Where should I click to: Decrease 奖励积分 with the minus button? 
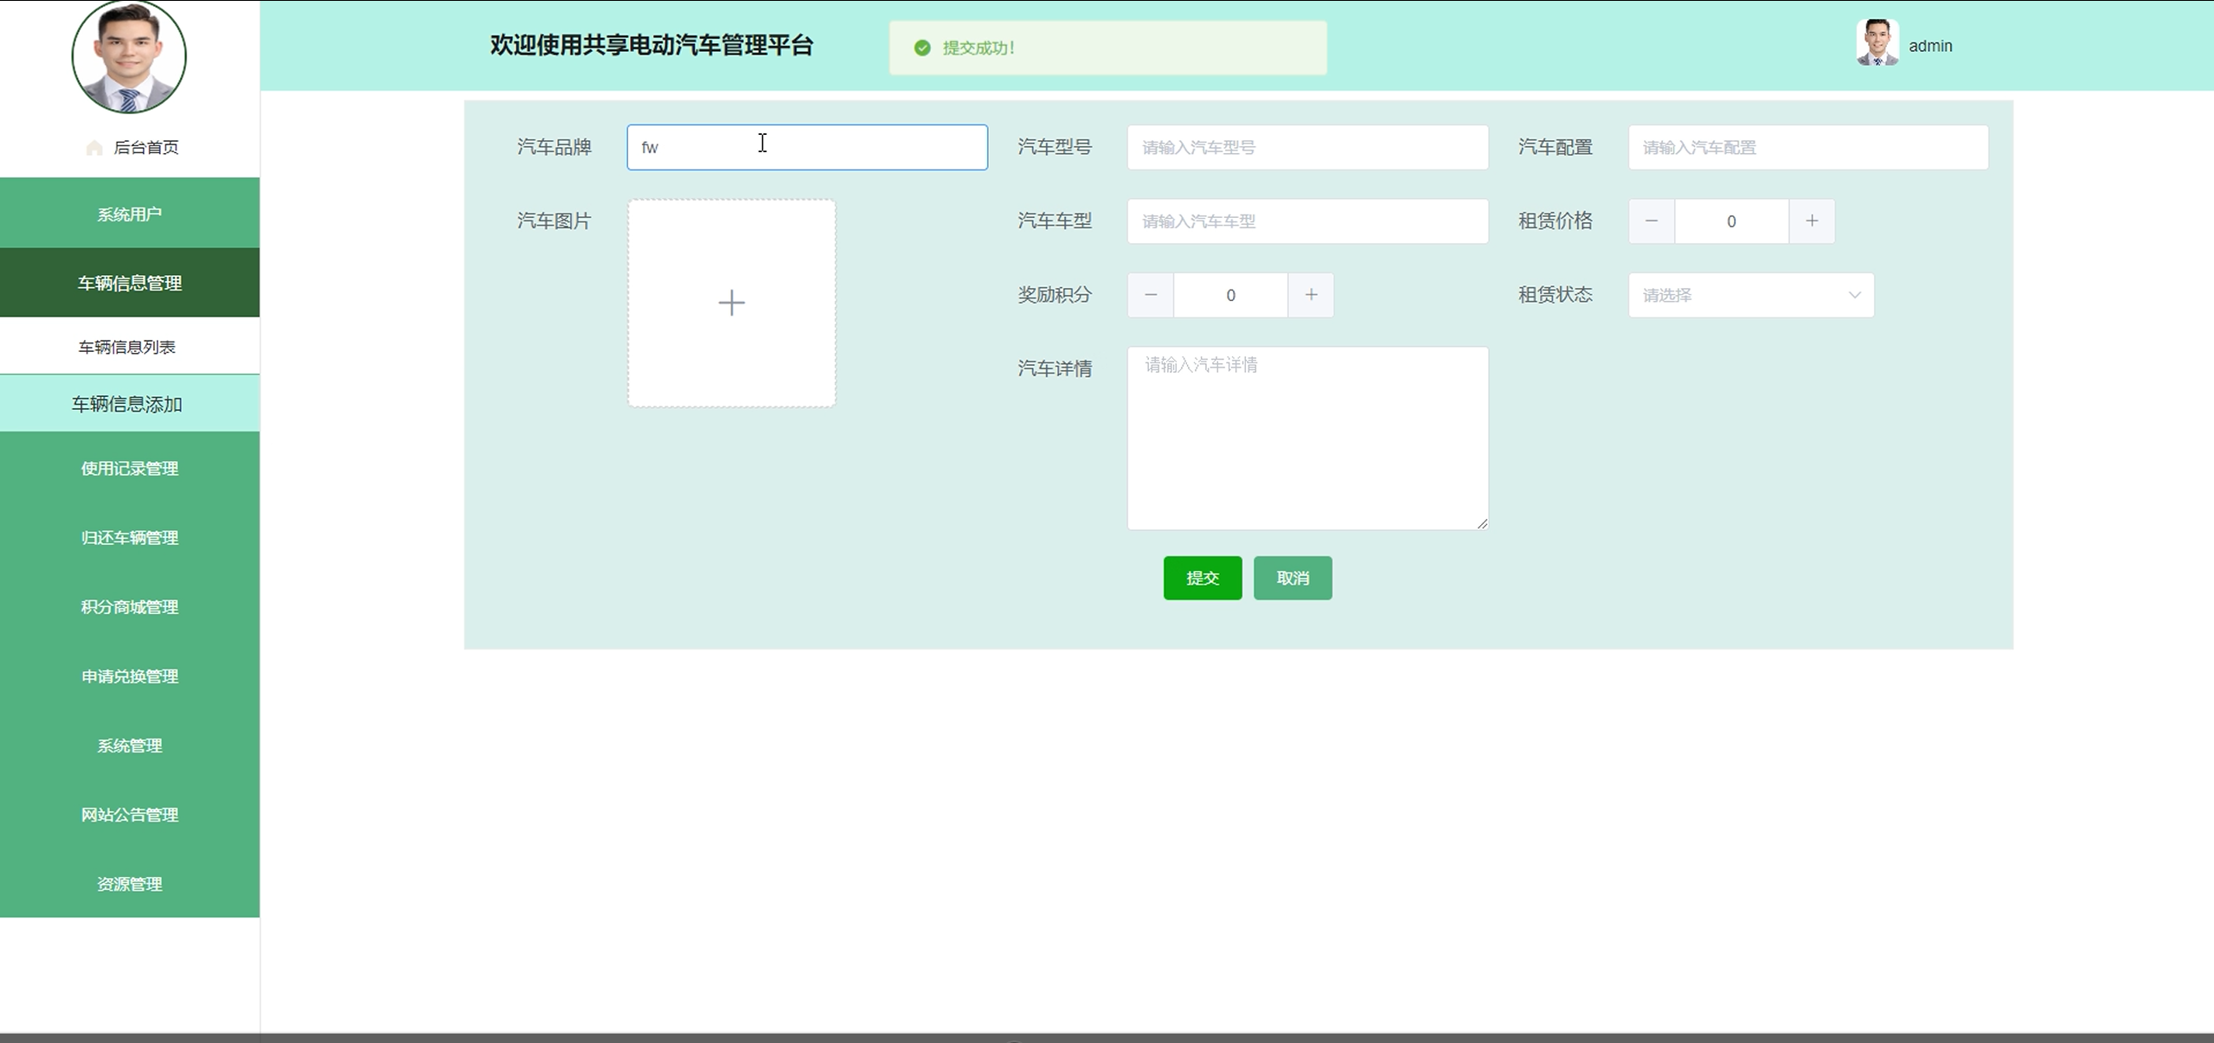point(1150,295)
